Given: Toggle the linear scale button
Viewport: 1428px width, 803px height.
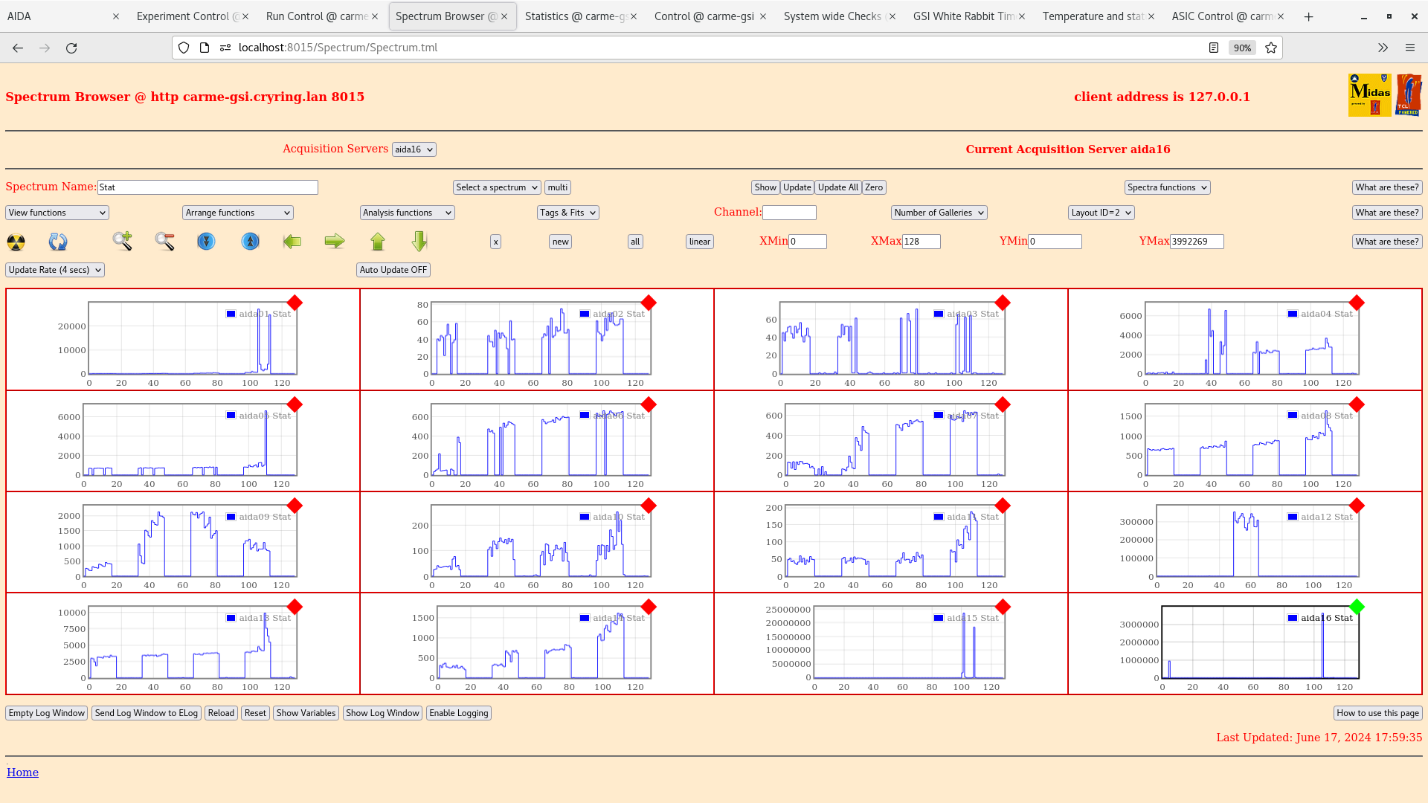Looking at the screenshot, I should (699, 242).
